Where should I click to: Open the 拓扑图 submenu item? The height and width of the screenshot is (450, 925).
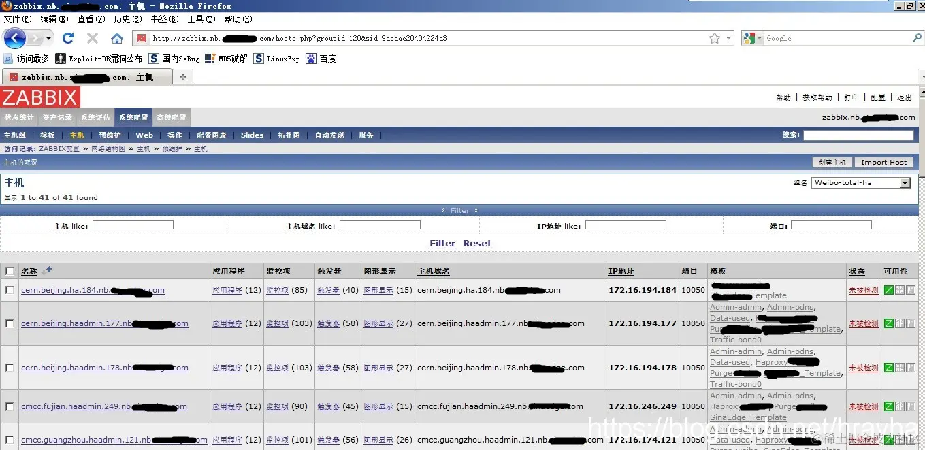click(x=289, y=135)
